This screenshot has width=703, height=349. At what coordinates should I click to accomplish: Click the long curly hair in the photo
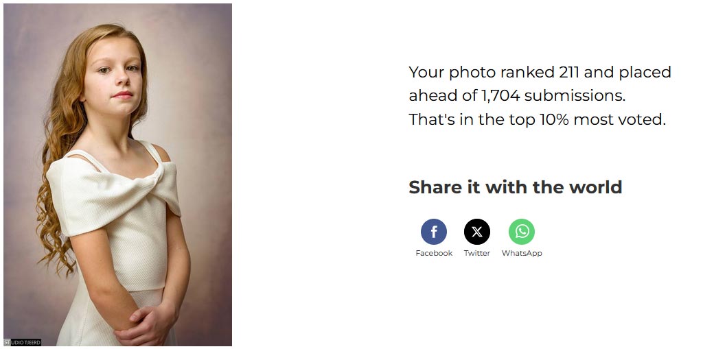coord(56,179)
